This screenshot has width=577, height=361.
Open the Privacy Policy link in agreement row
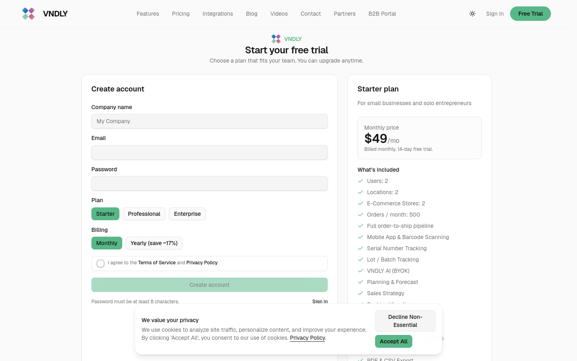[x=202, y=263]
